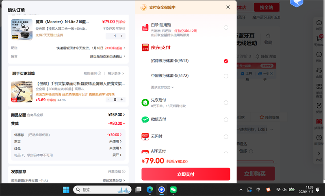
Task: Open WeChat from the taskbar
Action: (x=173, y=190)
